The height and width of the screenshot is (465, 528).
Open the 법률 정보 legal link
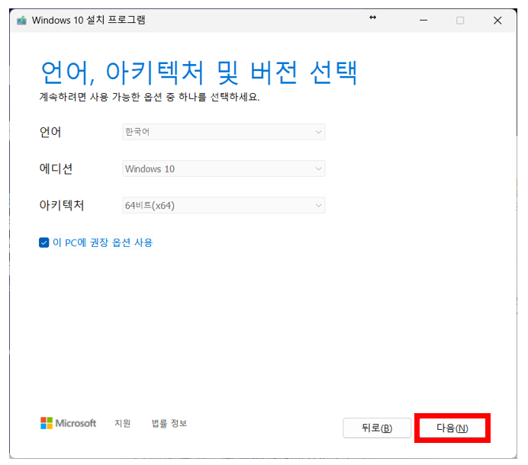(x=169, y=423)
